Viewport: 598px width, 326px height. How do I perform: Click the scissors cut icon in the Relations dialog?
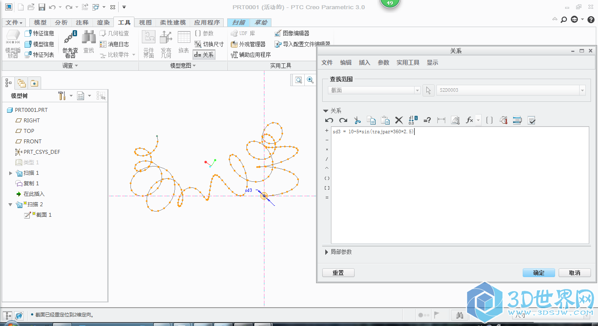tap(357, 120)
